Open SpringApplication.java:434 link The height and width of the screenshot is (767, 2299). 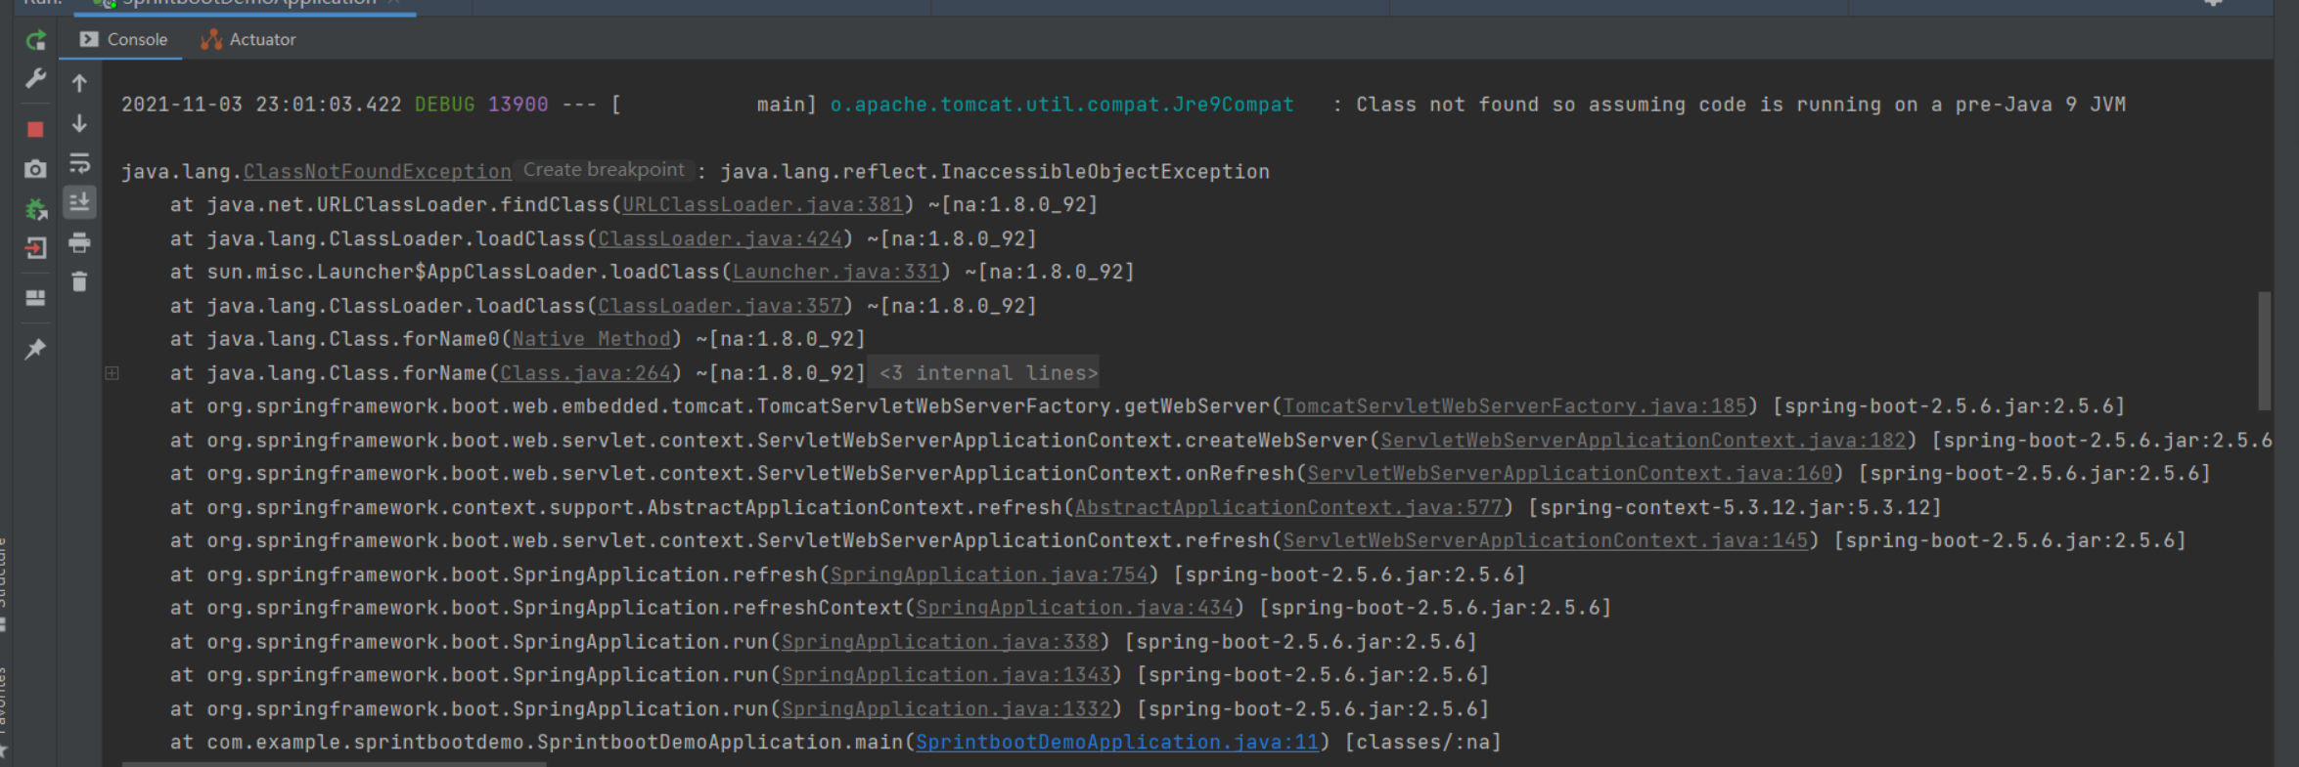1074,609
